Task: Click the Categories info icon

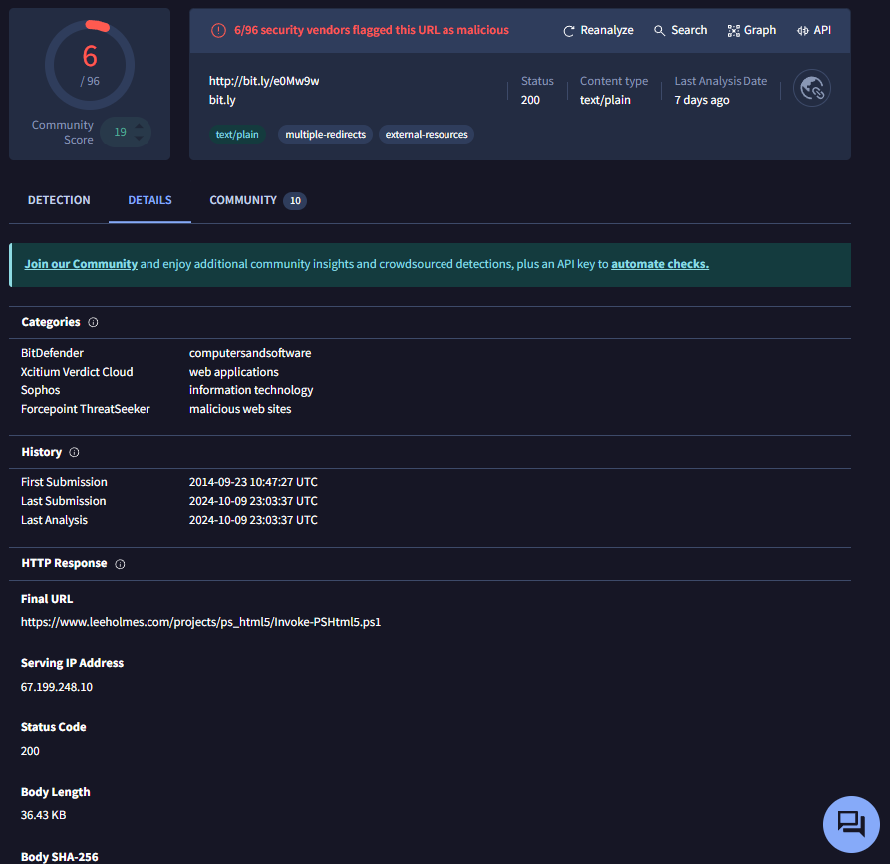Action: (x=93, y=323)
